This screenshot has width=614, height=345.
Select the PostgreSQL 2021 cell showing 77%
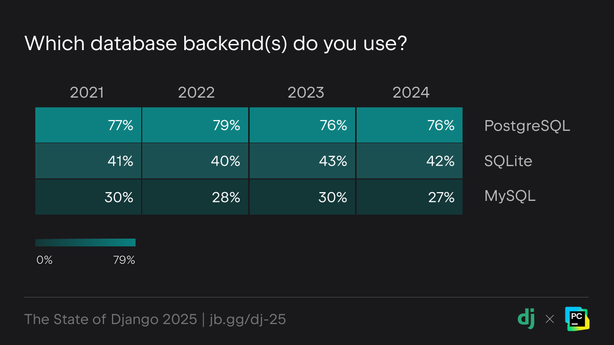[x=88, y=125]
